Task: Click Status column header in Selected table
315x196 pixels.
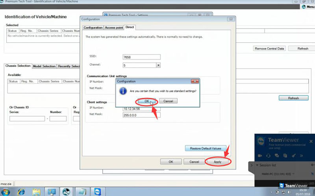Action: tap(13, 31)
